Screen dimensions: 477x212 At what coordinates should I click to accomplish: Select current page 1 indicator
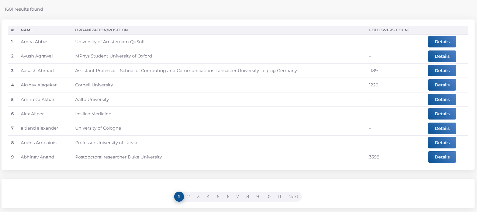click(179, 196)
